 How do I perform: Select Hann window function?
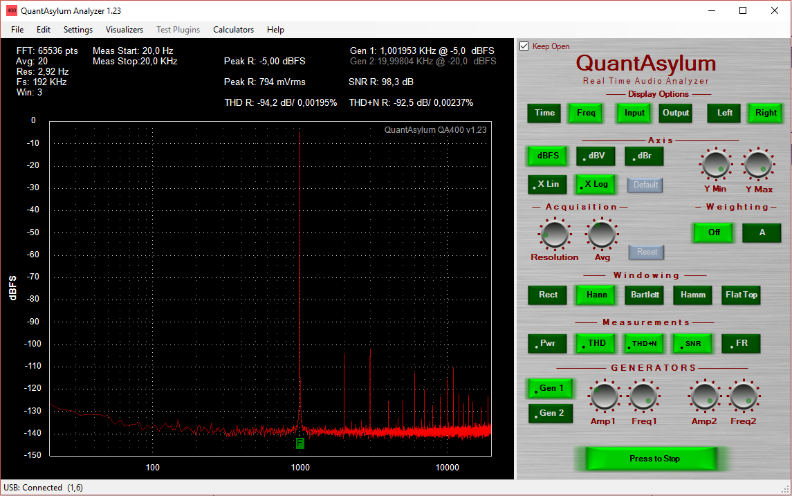point(596,295)
